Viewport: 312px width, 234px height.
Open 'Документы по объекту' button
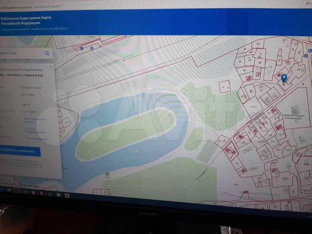click(x=19, y=152)
